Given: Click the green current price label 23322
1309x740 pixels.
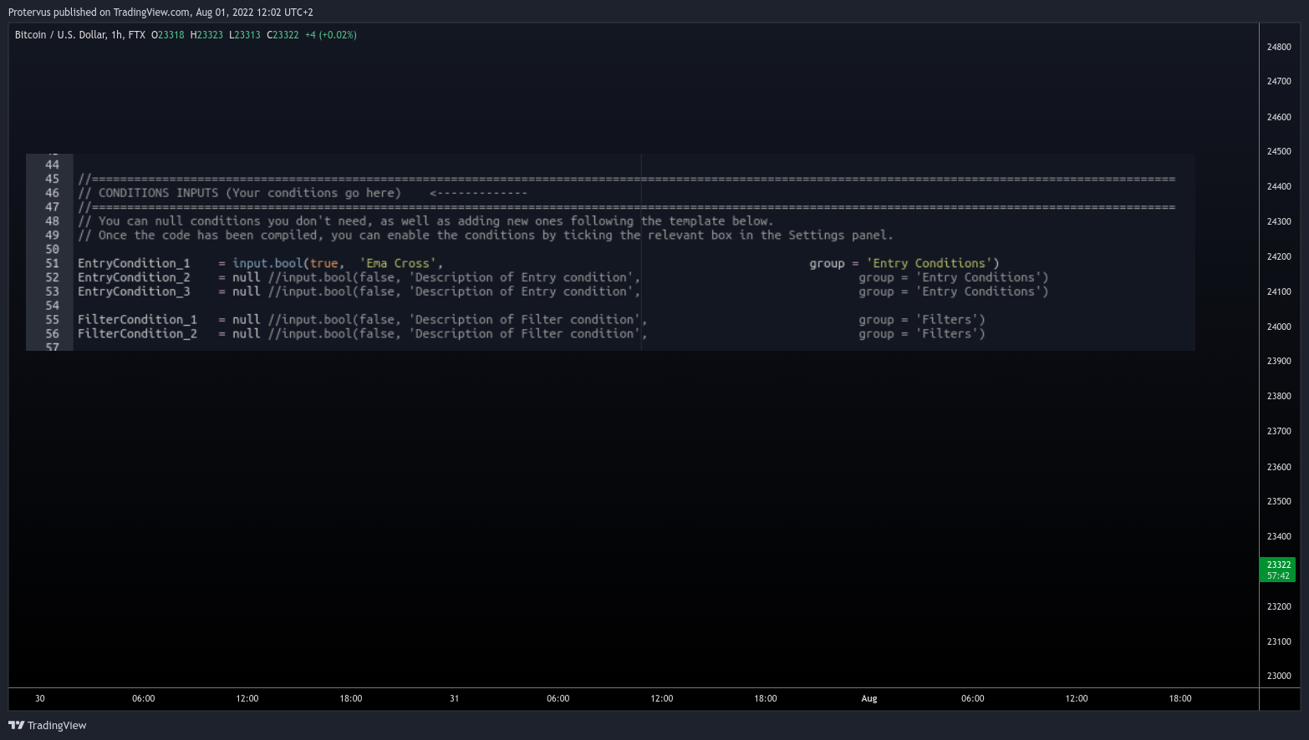Looking at the screenshot, I should [1277, 570].
